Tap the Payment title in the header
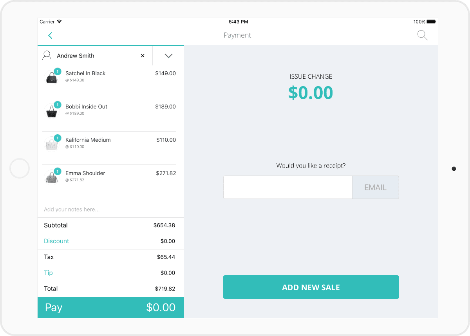470x336 pixels. point(237,35)
